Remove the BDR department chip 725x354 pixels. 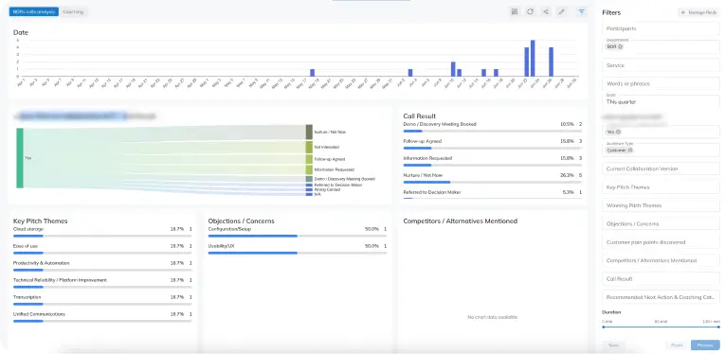[621, 46]
